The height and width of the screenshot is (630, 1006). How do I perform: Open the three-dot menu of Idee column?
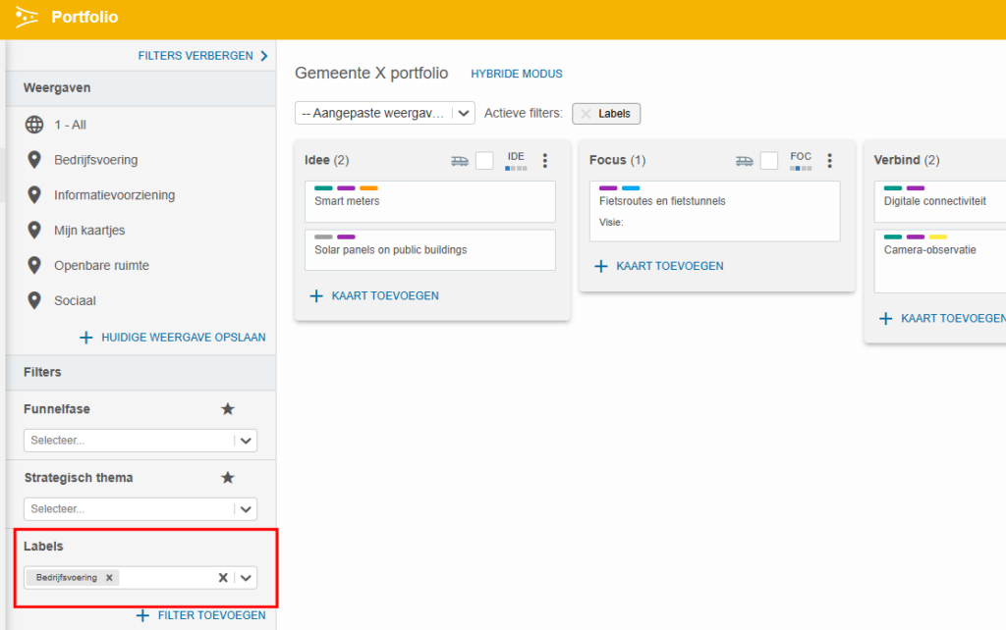[545, 161]
